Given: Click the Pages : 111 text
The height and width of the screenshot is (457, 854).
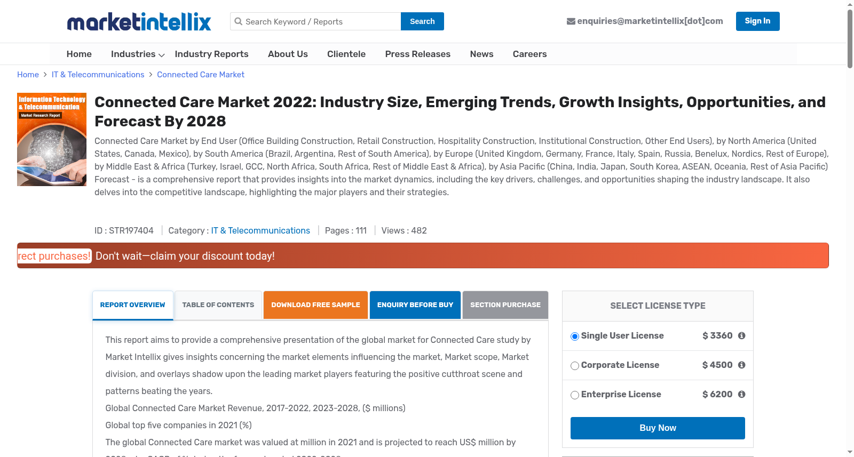Looking at the screenshot, I should pyautogui.click(x=346, y=230).
